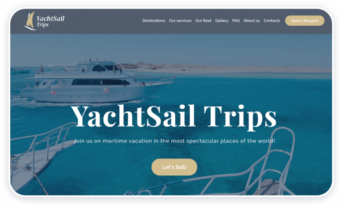Open the Contacts nav link
The height and width of the screenshot is (207, 342).
[272, 21]
